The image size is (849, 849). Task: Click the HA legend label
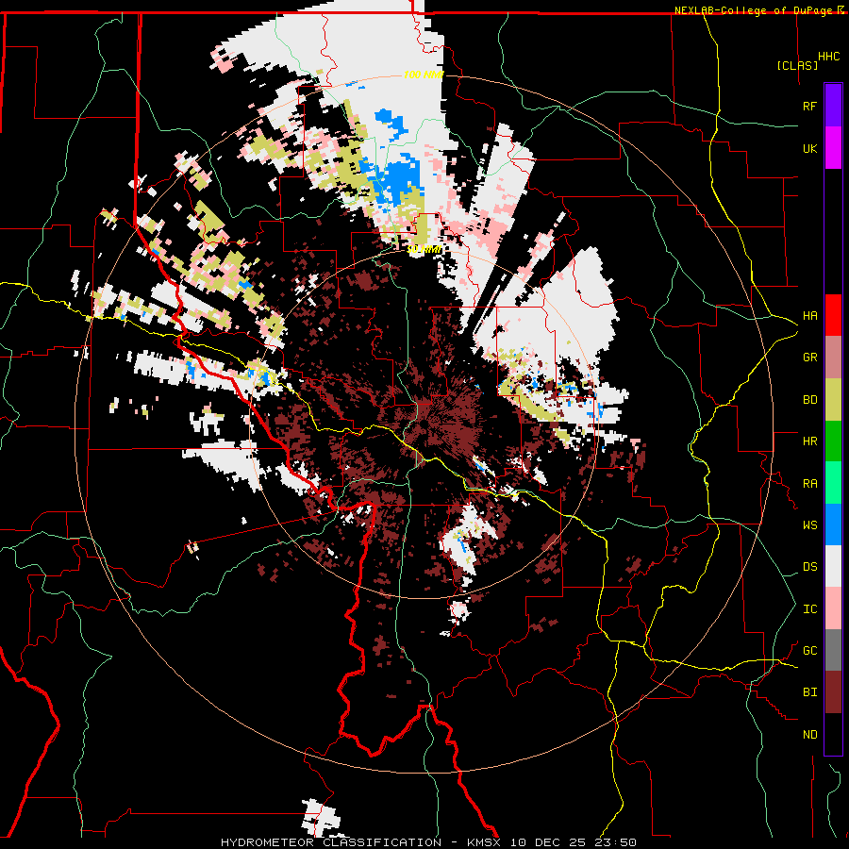[x=809, y=316]
